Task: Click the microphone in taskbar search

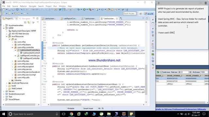Action: (57, 114)
